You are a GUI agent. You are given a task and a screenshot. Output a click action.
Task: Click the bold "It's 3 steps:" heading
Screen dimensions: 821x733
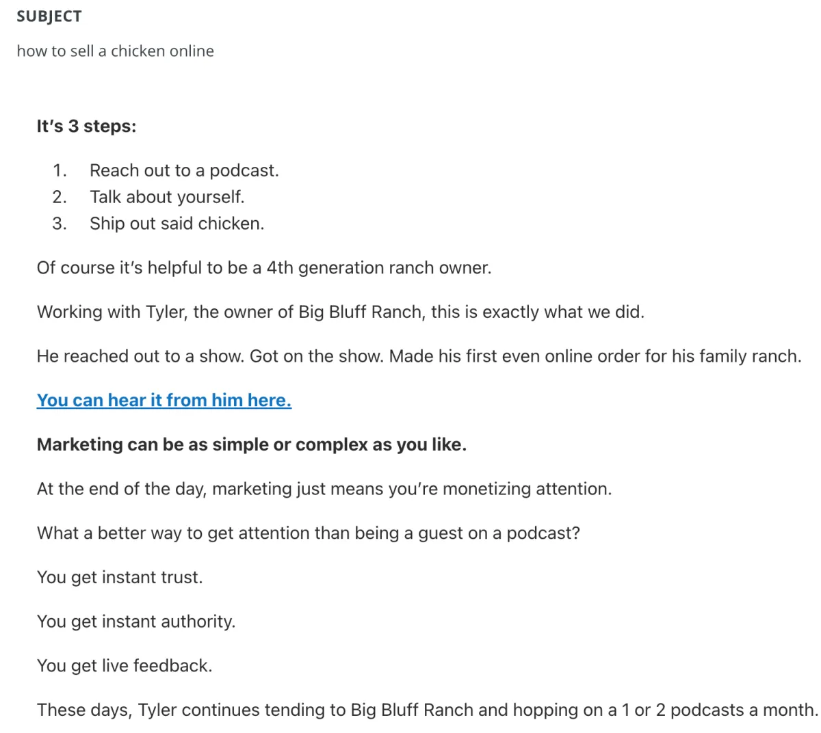87,126
